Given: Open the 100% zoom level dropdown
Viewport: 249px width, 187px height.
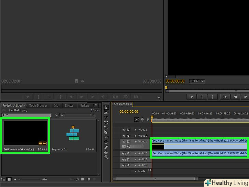Looking at the screenshot, I should (x=197, y=81).
